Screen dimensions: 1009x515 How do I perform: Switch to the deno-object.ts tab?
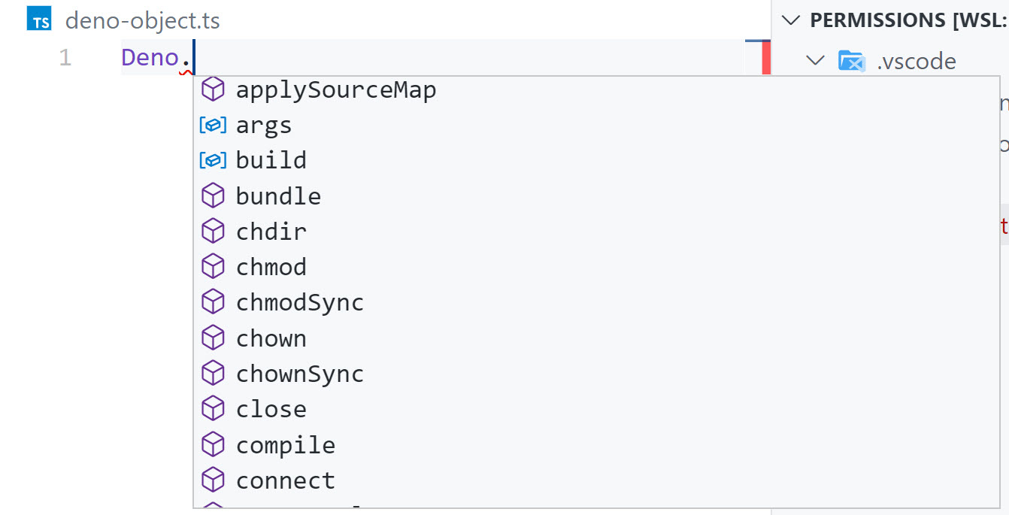[142, 20]
